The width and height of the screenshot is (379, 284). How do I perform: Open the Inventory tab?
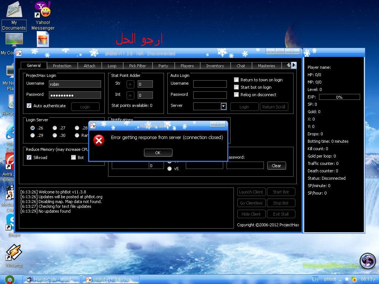click(215, 66)
